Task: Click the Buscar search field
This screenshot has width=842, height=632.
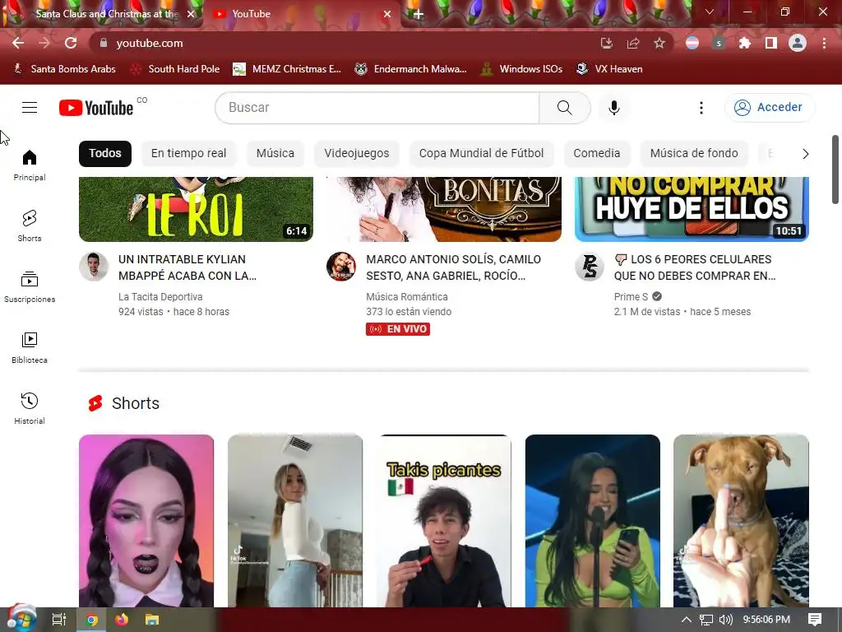Action: (x=377, y=108)
